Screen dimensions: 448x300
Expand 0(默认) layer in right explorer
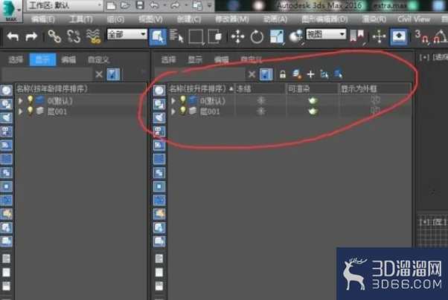click(x=173, y=101)
